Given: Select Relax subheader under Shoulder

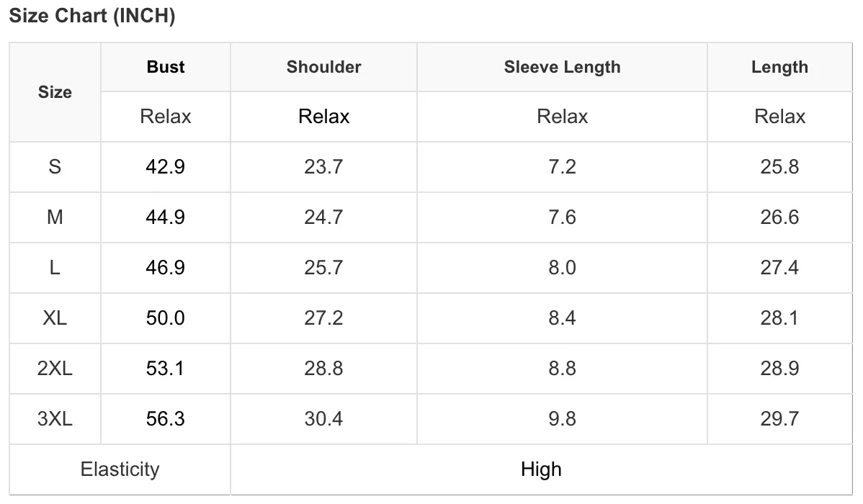Looking at the screenshot, I should click(x=323, y=117).
